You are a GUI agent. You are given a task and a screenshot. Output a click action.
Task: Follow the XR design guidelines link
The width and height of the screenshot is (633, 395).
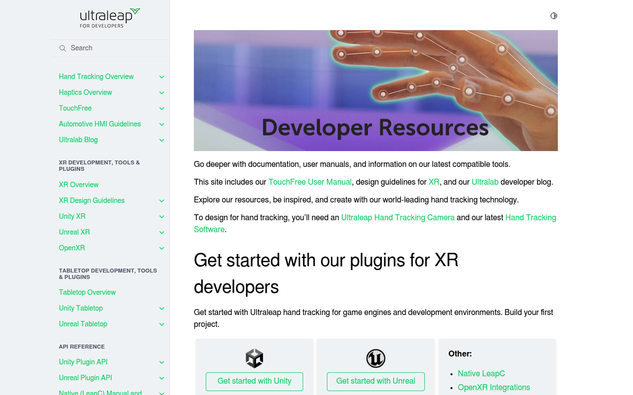434,182
